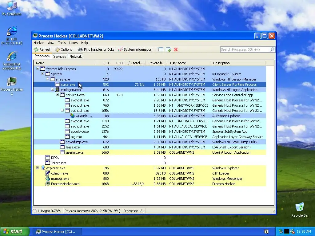This screenshot has height=236, width=315.
Task: Open the View menu
Action: [x=51, y=43]
